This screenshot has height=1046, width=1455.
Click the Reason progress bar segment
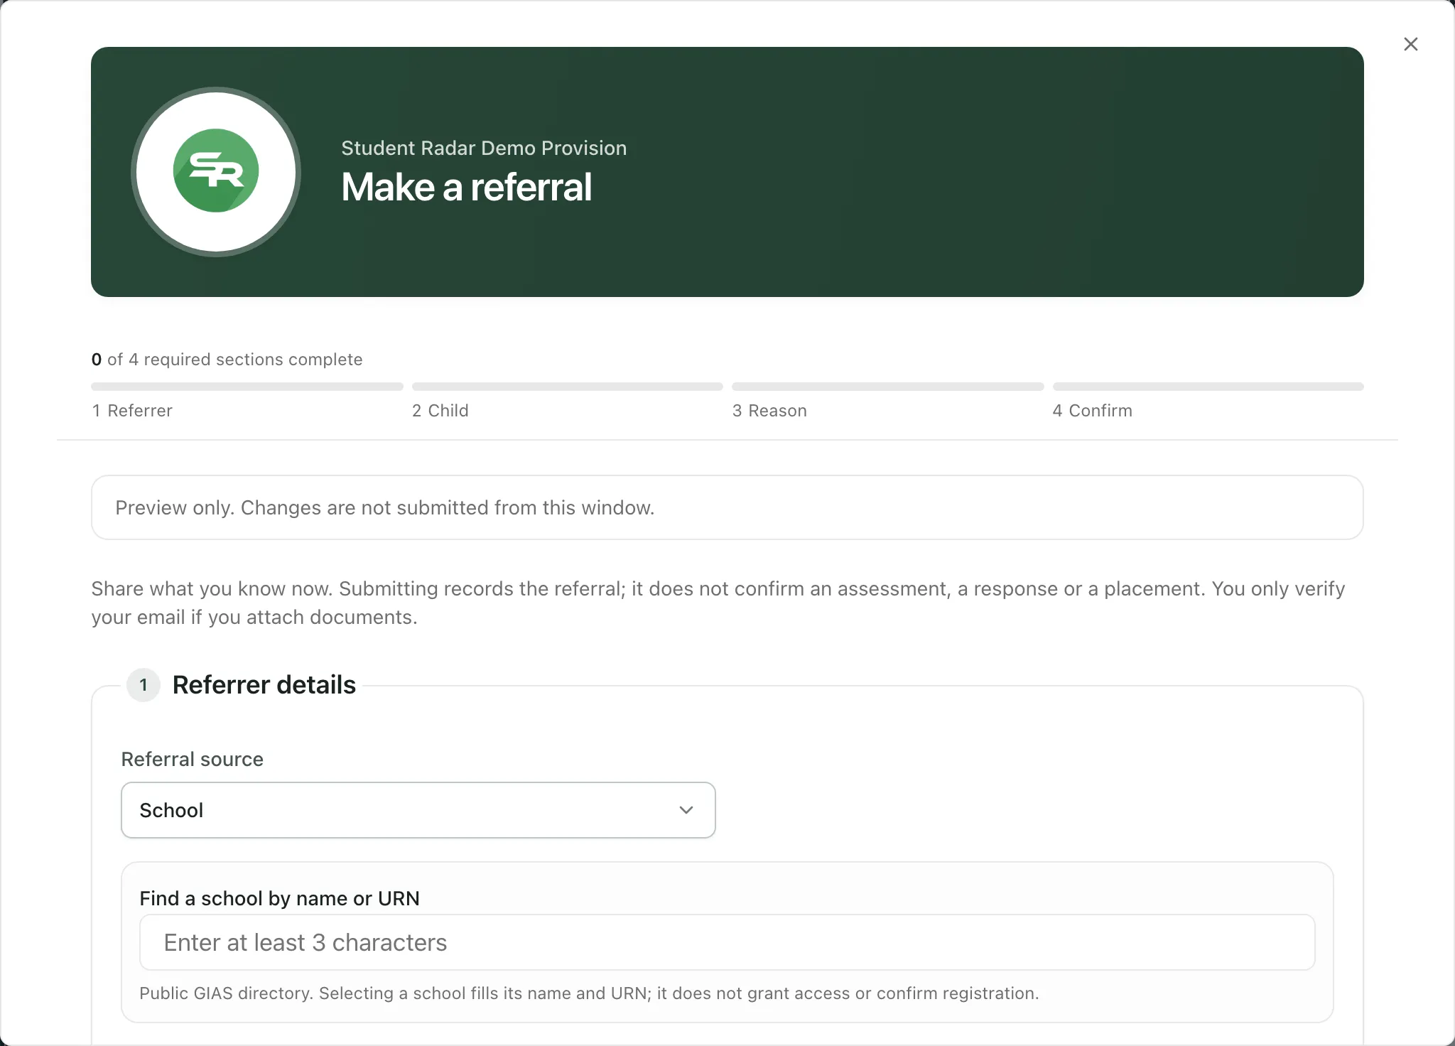[888, 387]
